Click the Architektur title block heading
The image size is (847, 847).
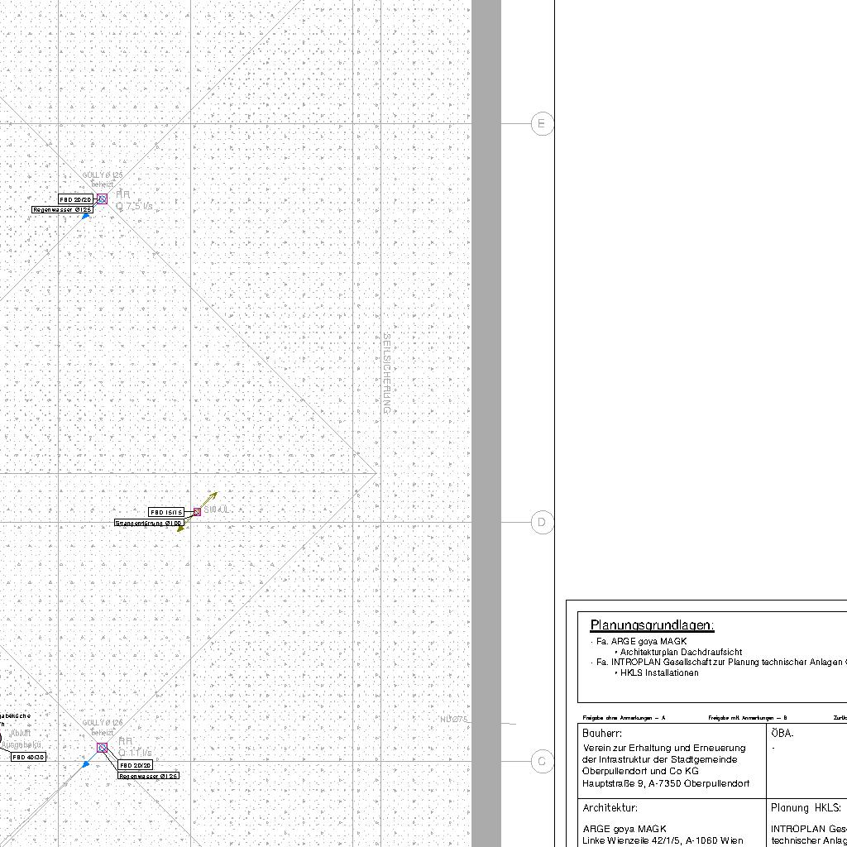pyautogui.click(x=610, y=808)
